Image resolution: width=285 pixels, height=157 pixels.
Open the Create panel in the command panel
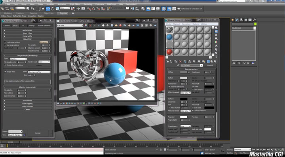tap(232, 20)
